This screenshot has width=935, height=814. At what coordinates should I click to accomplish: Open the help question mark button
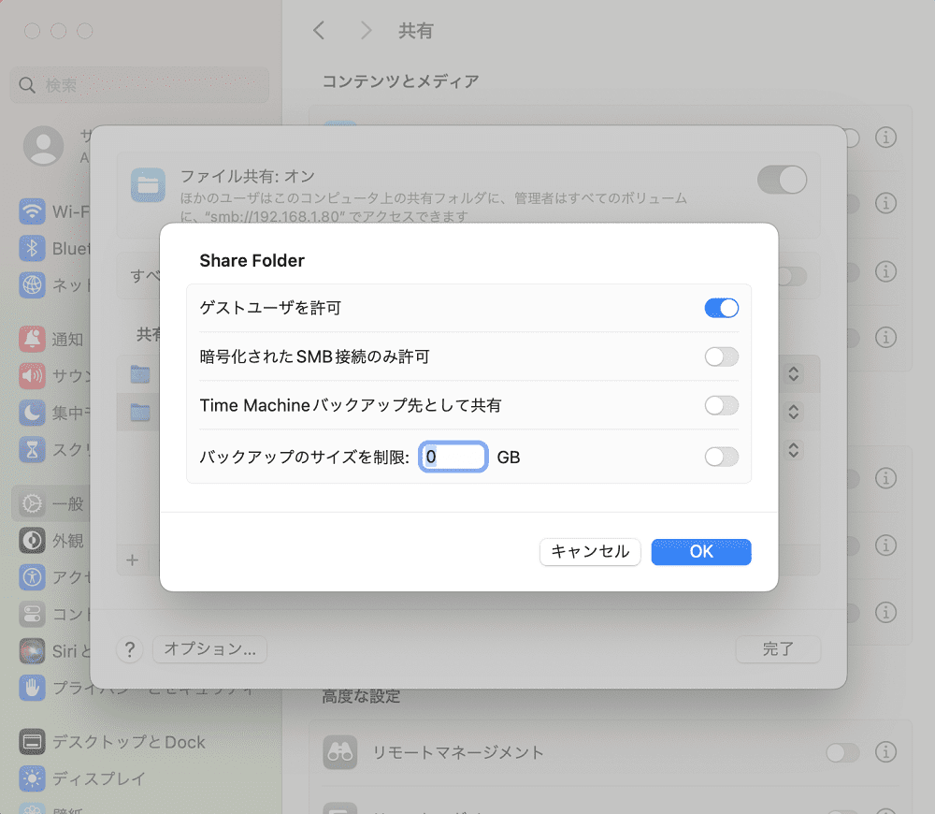pyautogui.click(x=129, y=649)
